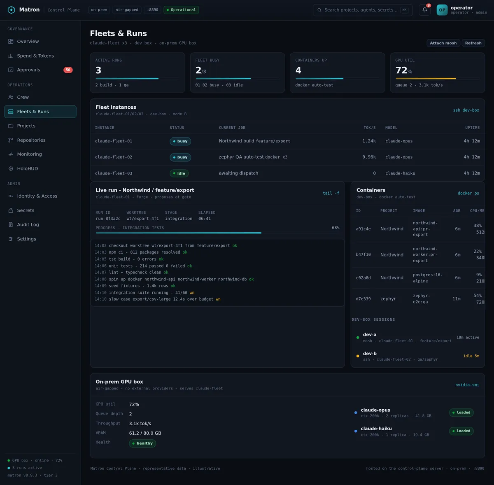Open Approvals section

[x=40, y=70]
